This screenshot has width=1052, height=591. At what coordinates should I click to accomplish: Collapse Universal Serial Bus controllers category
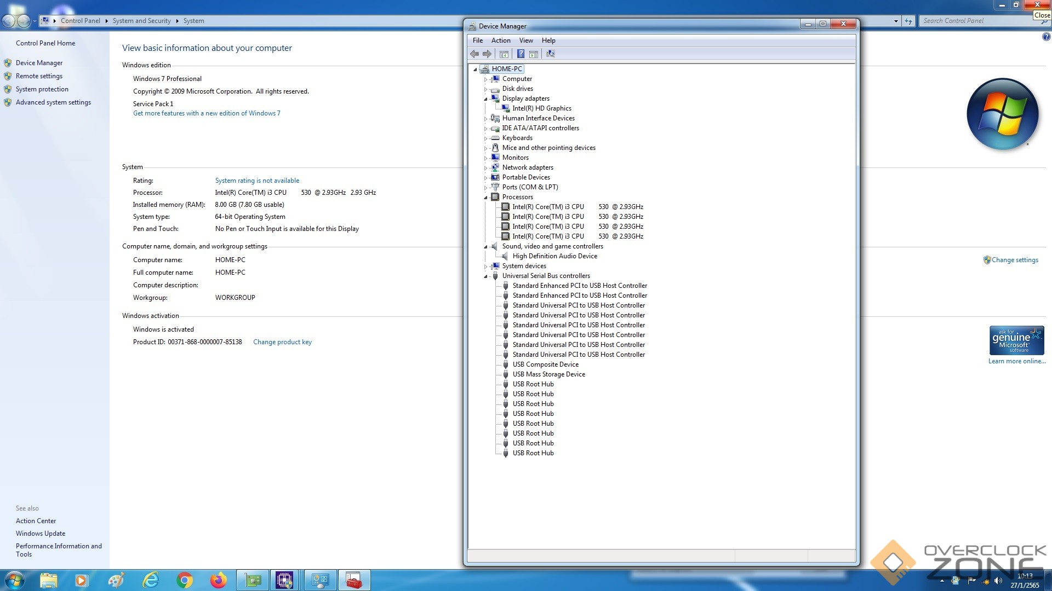485,276
